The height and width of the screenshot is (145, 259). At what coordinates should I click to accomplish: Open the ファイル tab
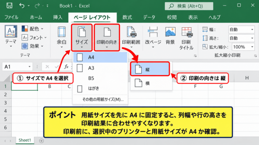(11, 17)
